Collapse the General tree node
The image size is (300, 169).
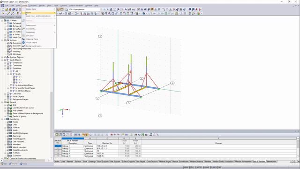2,102
